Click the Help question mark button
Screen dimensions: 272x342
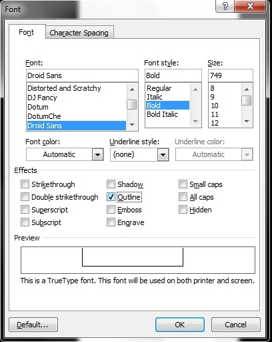225,6
